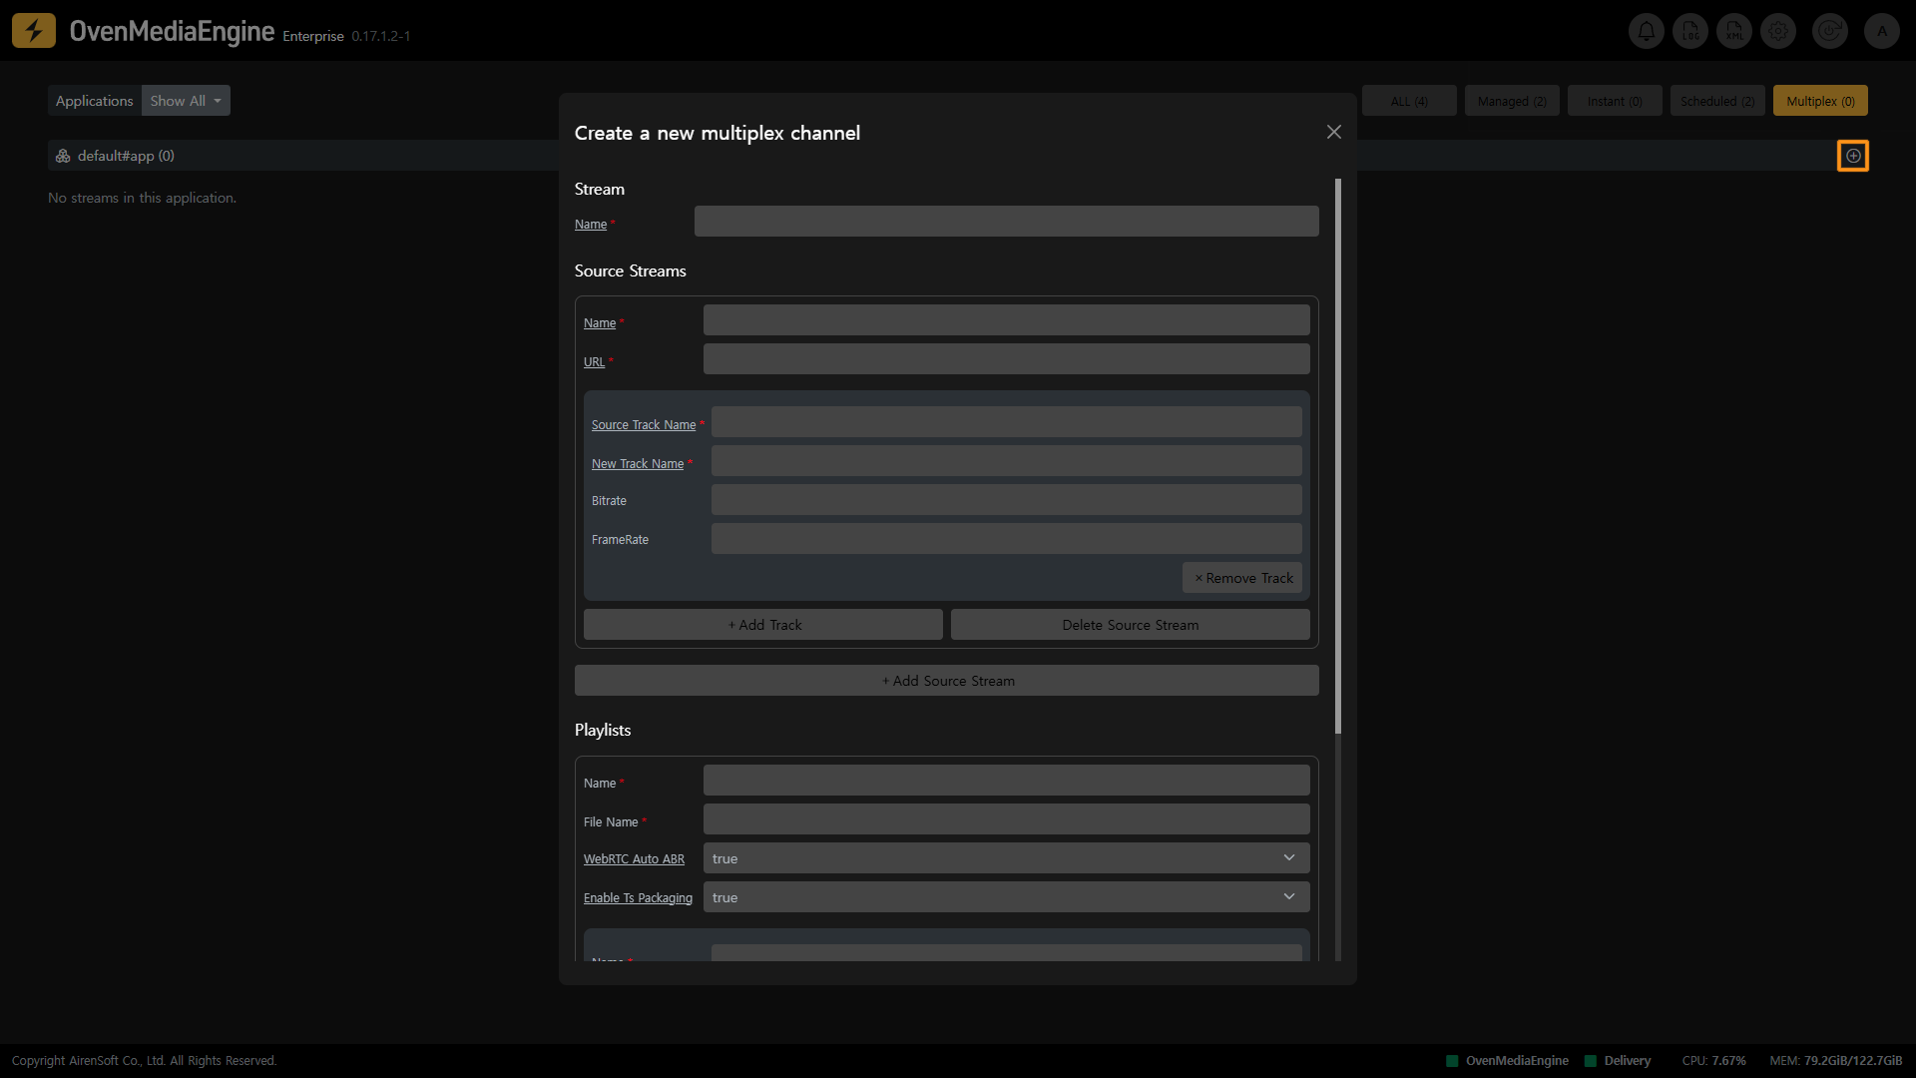Click the Stream Name input field
This screenshot has height=1078, width=1916.
(x=1006, y=222)
